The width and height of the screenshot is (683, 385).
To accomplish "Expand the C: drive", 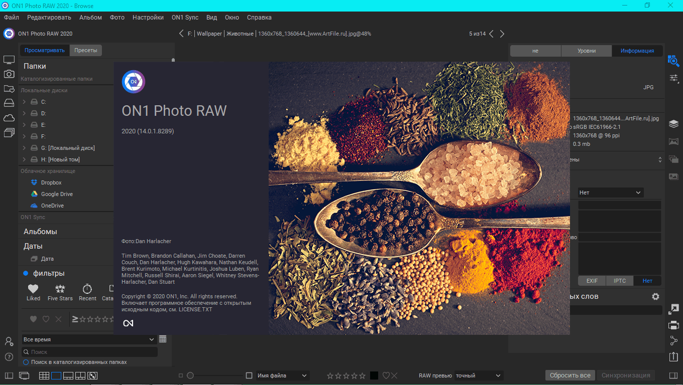I will coord(24,102).
